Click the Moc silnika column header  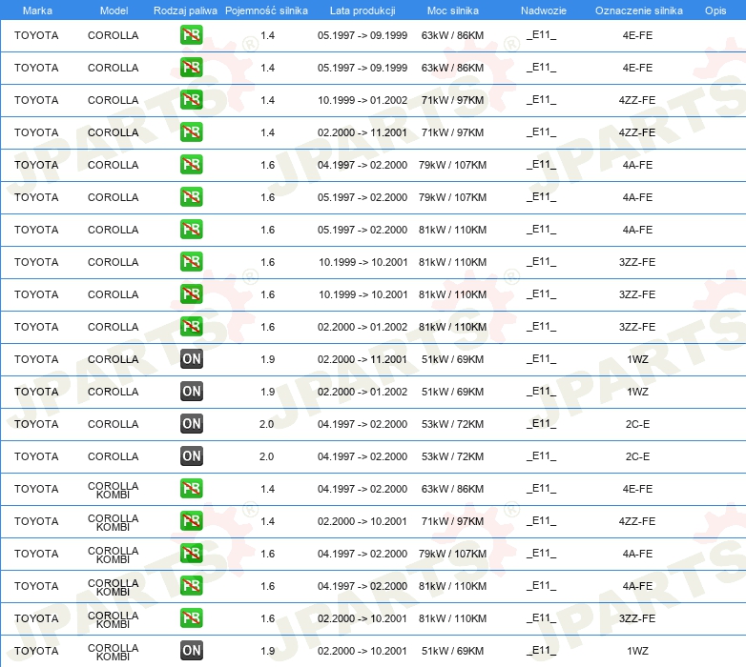click(x=452, y=10)
